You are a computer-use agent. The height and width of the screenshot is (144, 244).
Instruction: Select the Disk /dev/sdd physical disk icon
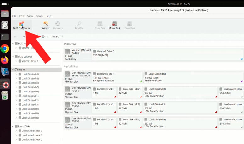(67, 120)
